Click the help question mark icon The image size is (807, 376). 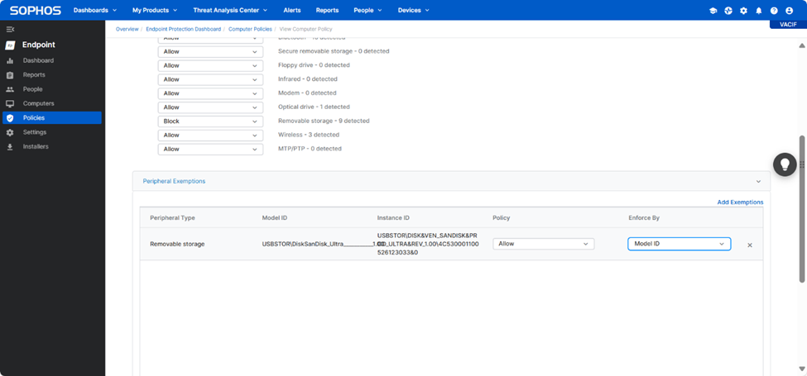tap(774, 11)
